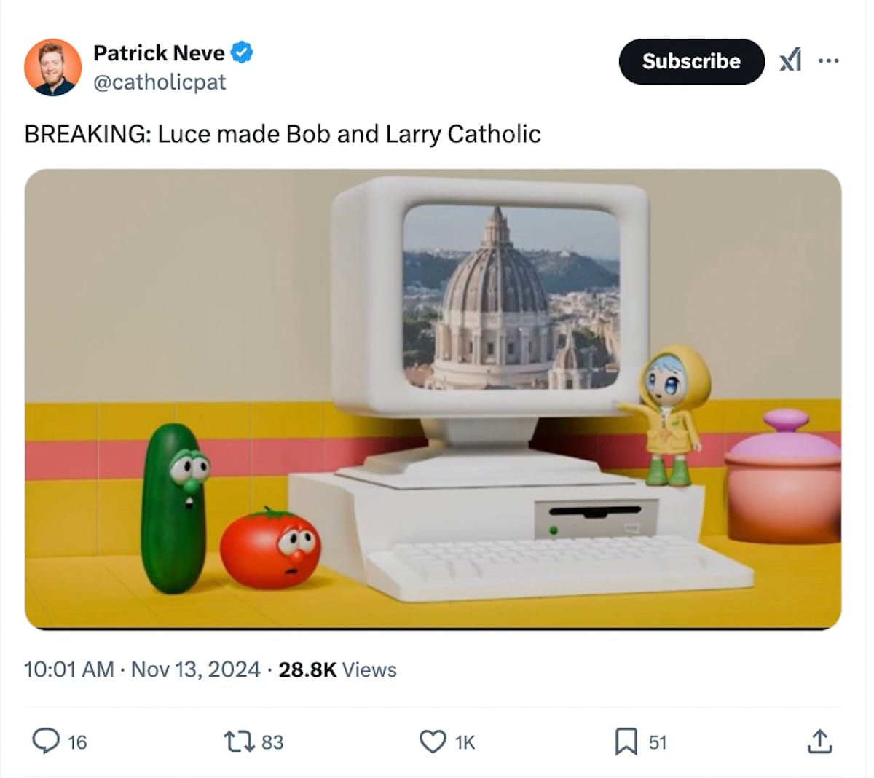Click the Subscribe button
Viewport: 874px width, 778px height.
691,61
